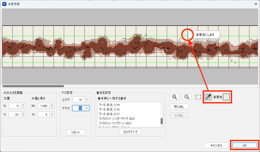This screenshot has width=260, height=152.
Task: Select ウール 紡毛 2/17 in count list
Action: [129, 114]
